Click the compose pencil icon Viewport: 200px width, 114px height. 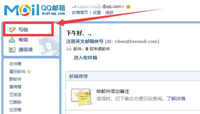(12, 30)
